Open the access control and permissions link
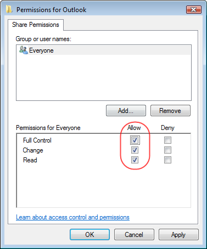 (x=72, y=217)
